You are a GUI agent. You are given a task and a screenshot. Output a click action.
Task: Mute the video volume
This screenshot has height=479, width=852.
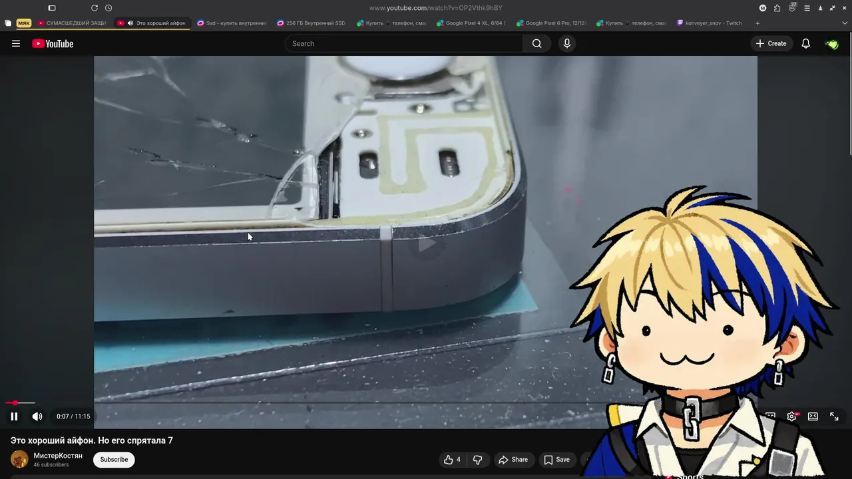coord(37,416)
